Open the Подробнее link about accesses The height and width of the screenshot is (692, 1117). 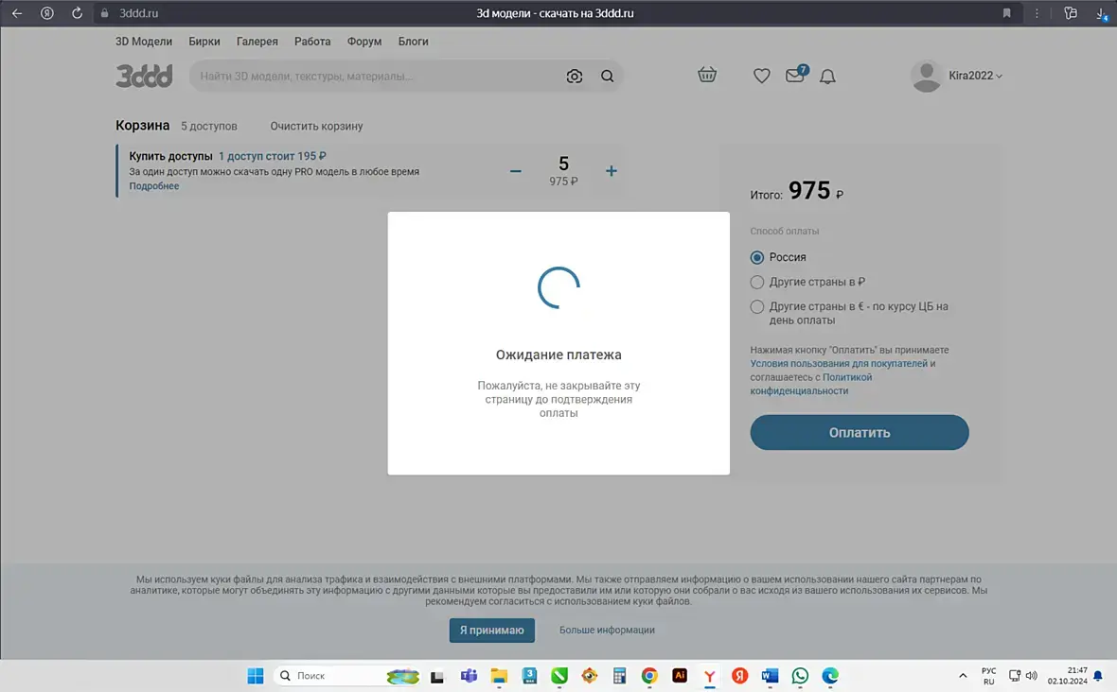pyautogui.click(x=154, y=185)
